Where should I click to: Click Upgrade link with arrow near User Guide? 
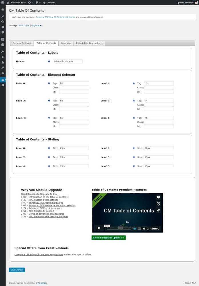point(36,25)
